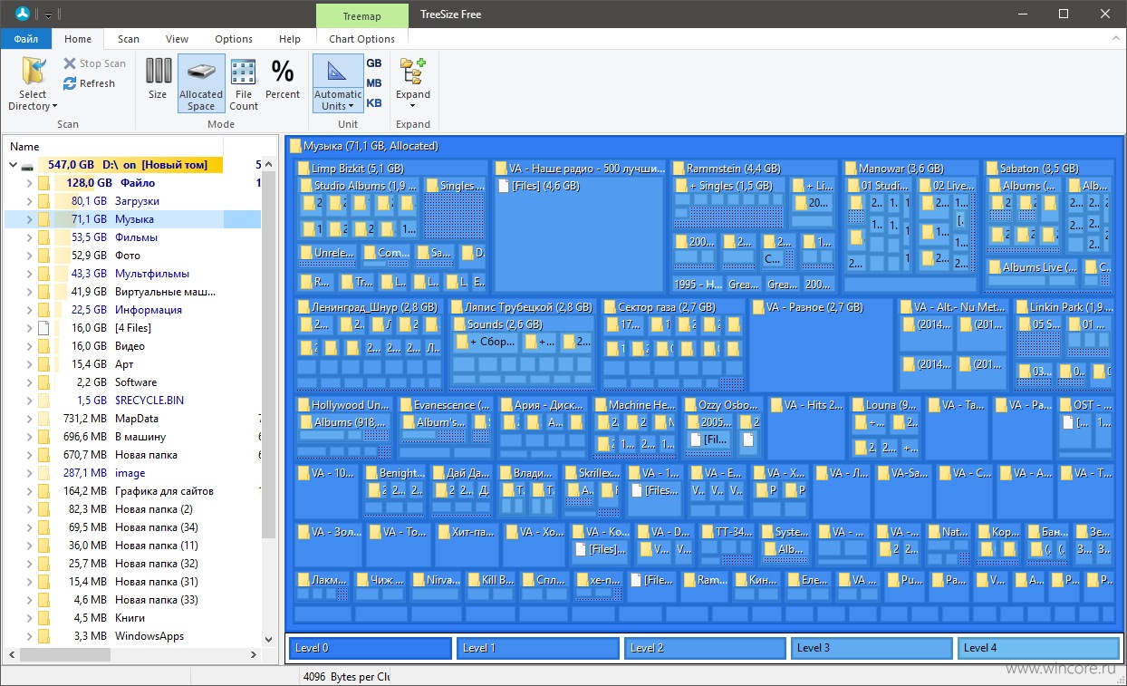Click the [4 Files] file icon
The image size is (1127, 686).
click(x=43, y=328)
